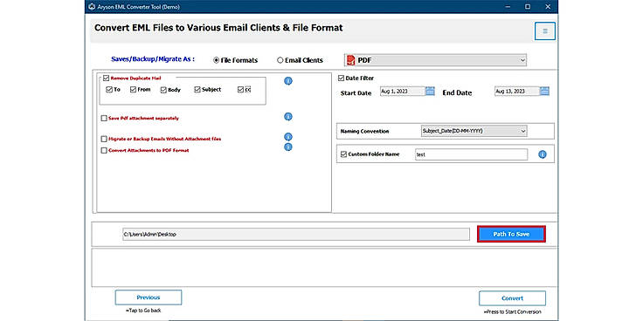Click the info icon for Save Pdf attachment separately

pos(288,117)
